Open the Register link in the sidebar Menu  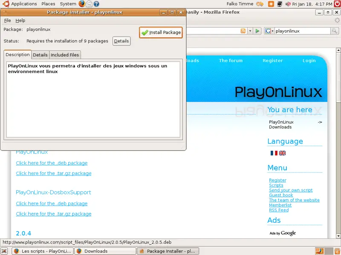tap(277, 180)
